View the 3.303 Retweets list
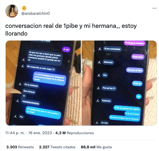Image resolution: width=159 pixels, height=151 pixels. coord(20,147)
